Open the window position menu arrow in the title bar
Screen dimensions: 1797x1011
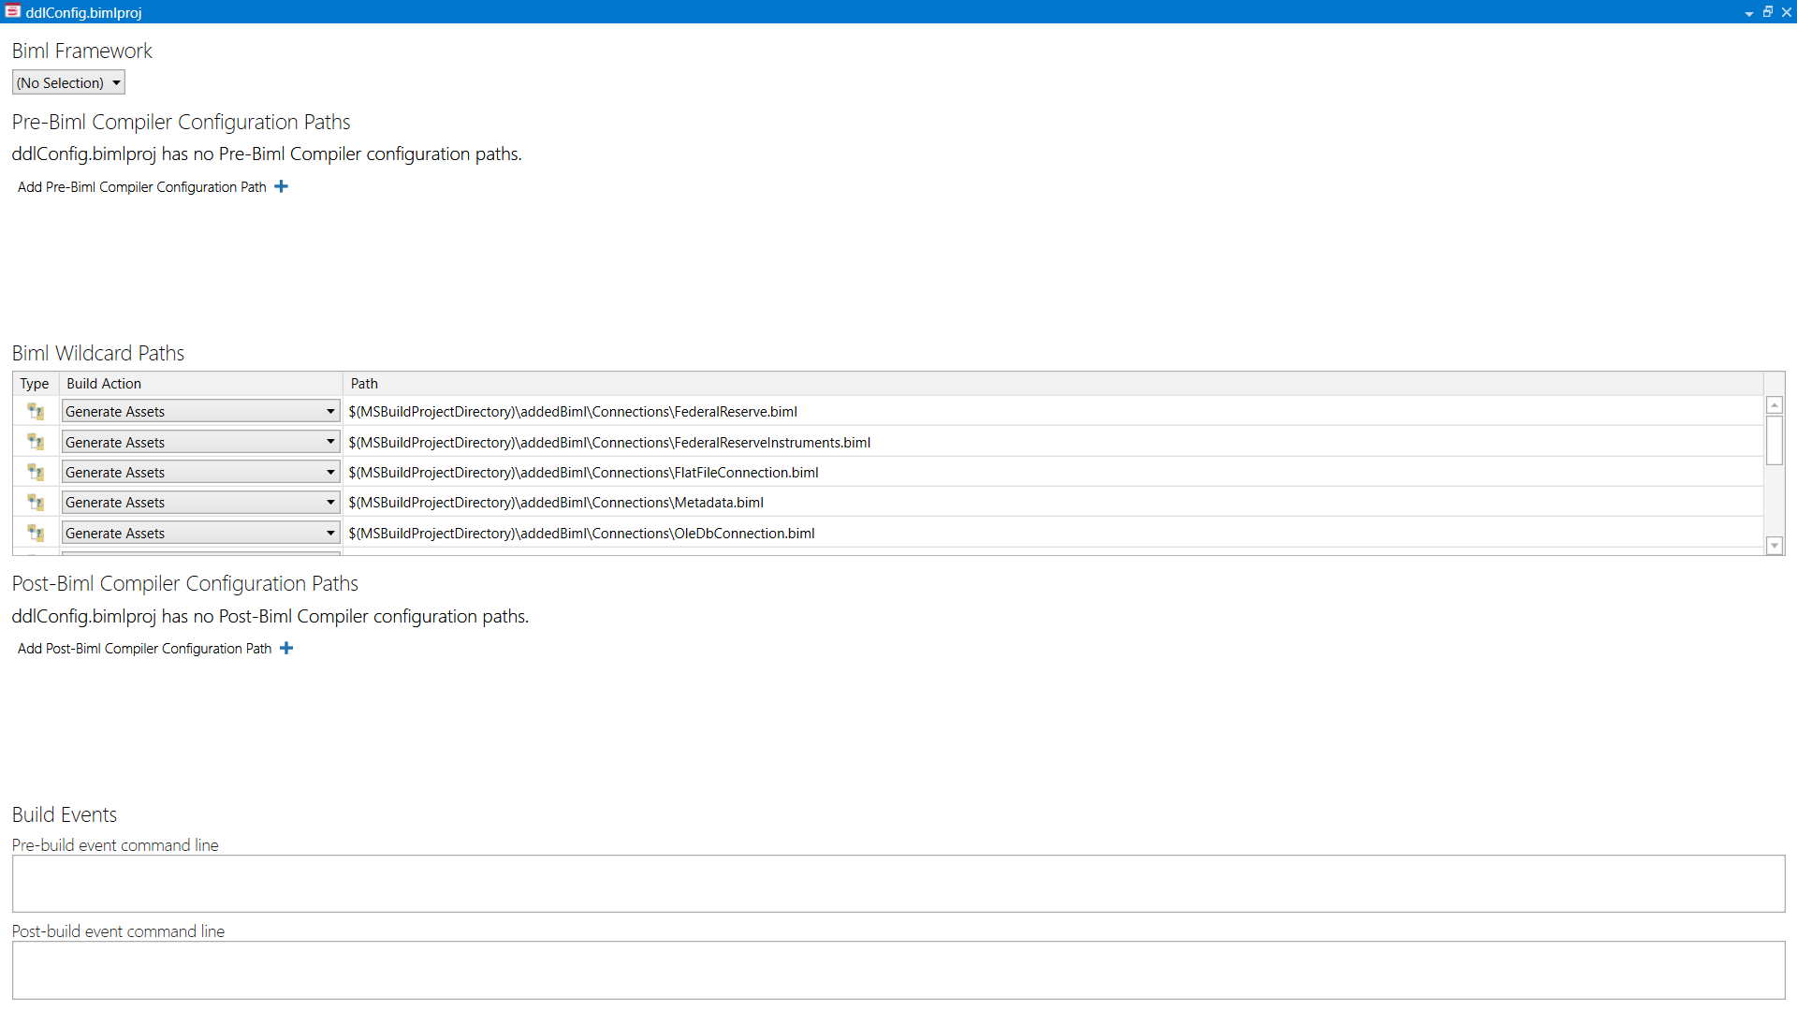point(1749,12)
